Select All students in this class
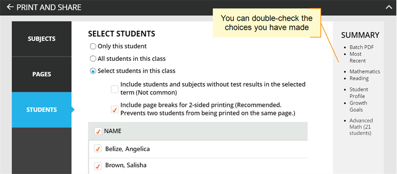This screenshot has width=397, height=174. point(93,59)
